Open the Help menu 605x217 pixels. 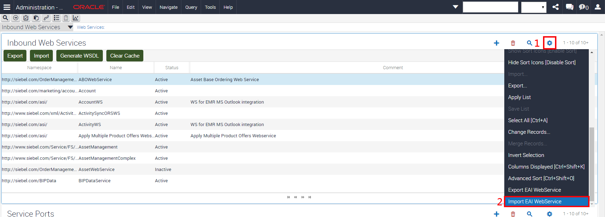coord(228,7)
